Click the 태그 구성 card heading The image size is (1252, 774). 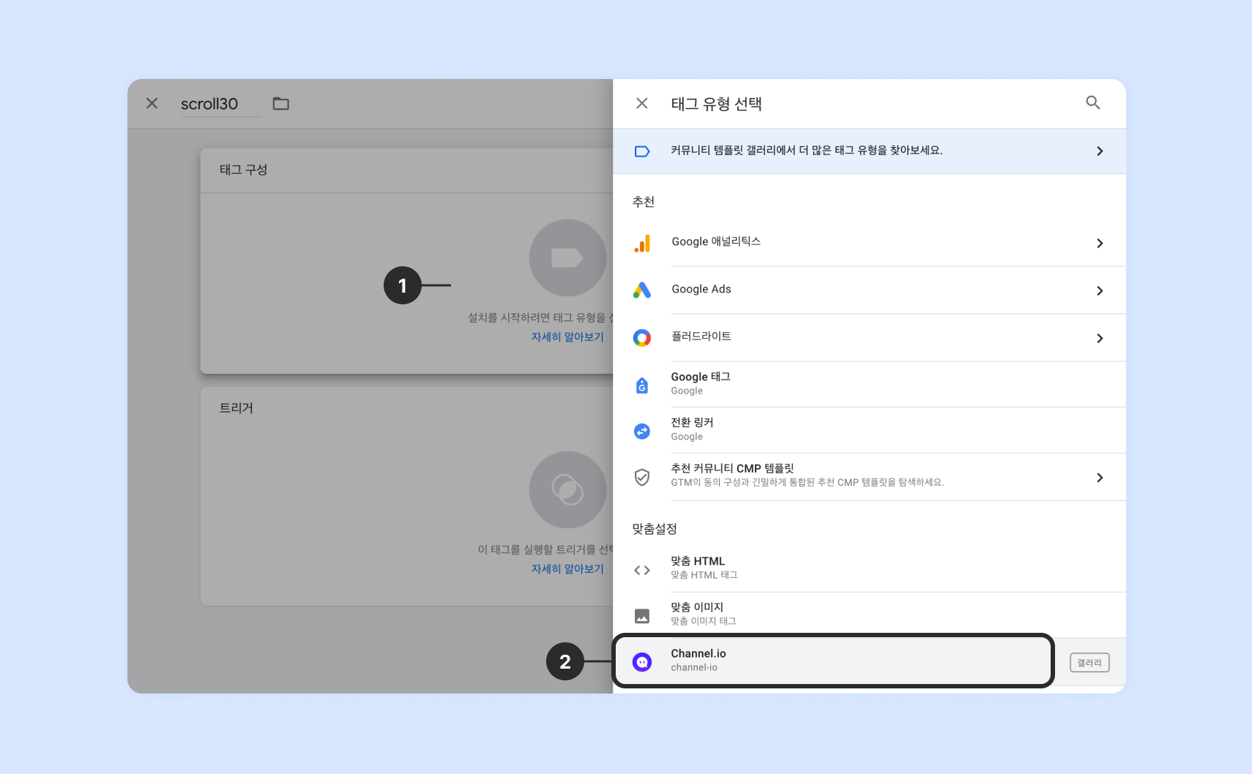click(x=244, y=170)
